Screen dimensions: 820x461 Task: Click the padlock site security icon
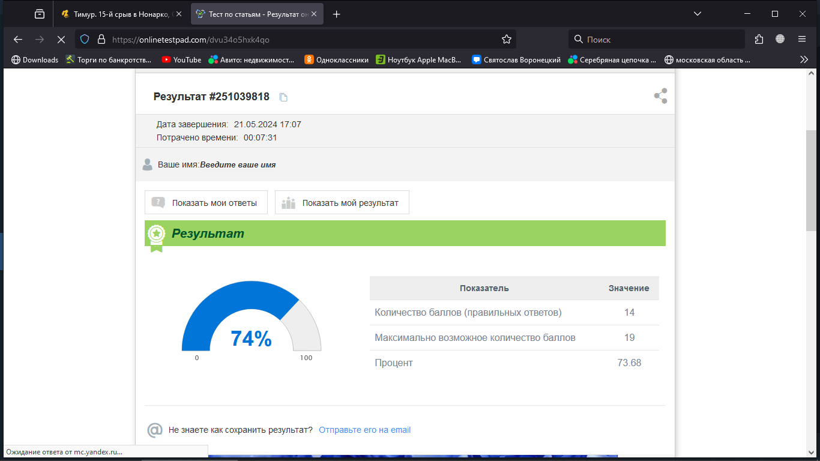coord(101,39)
